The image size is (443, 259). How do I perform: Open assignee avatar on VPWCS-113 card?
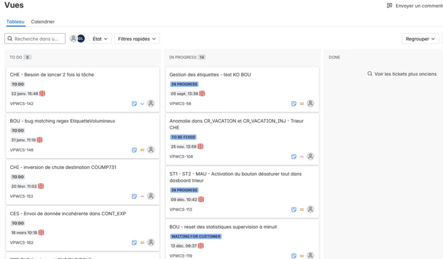[x=311, y=210]
